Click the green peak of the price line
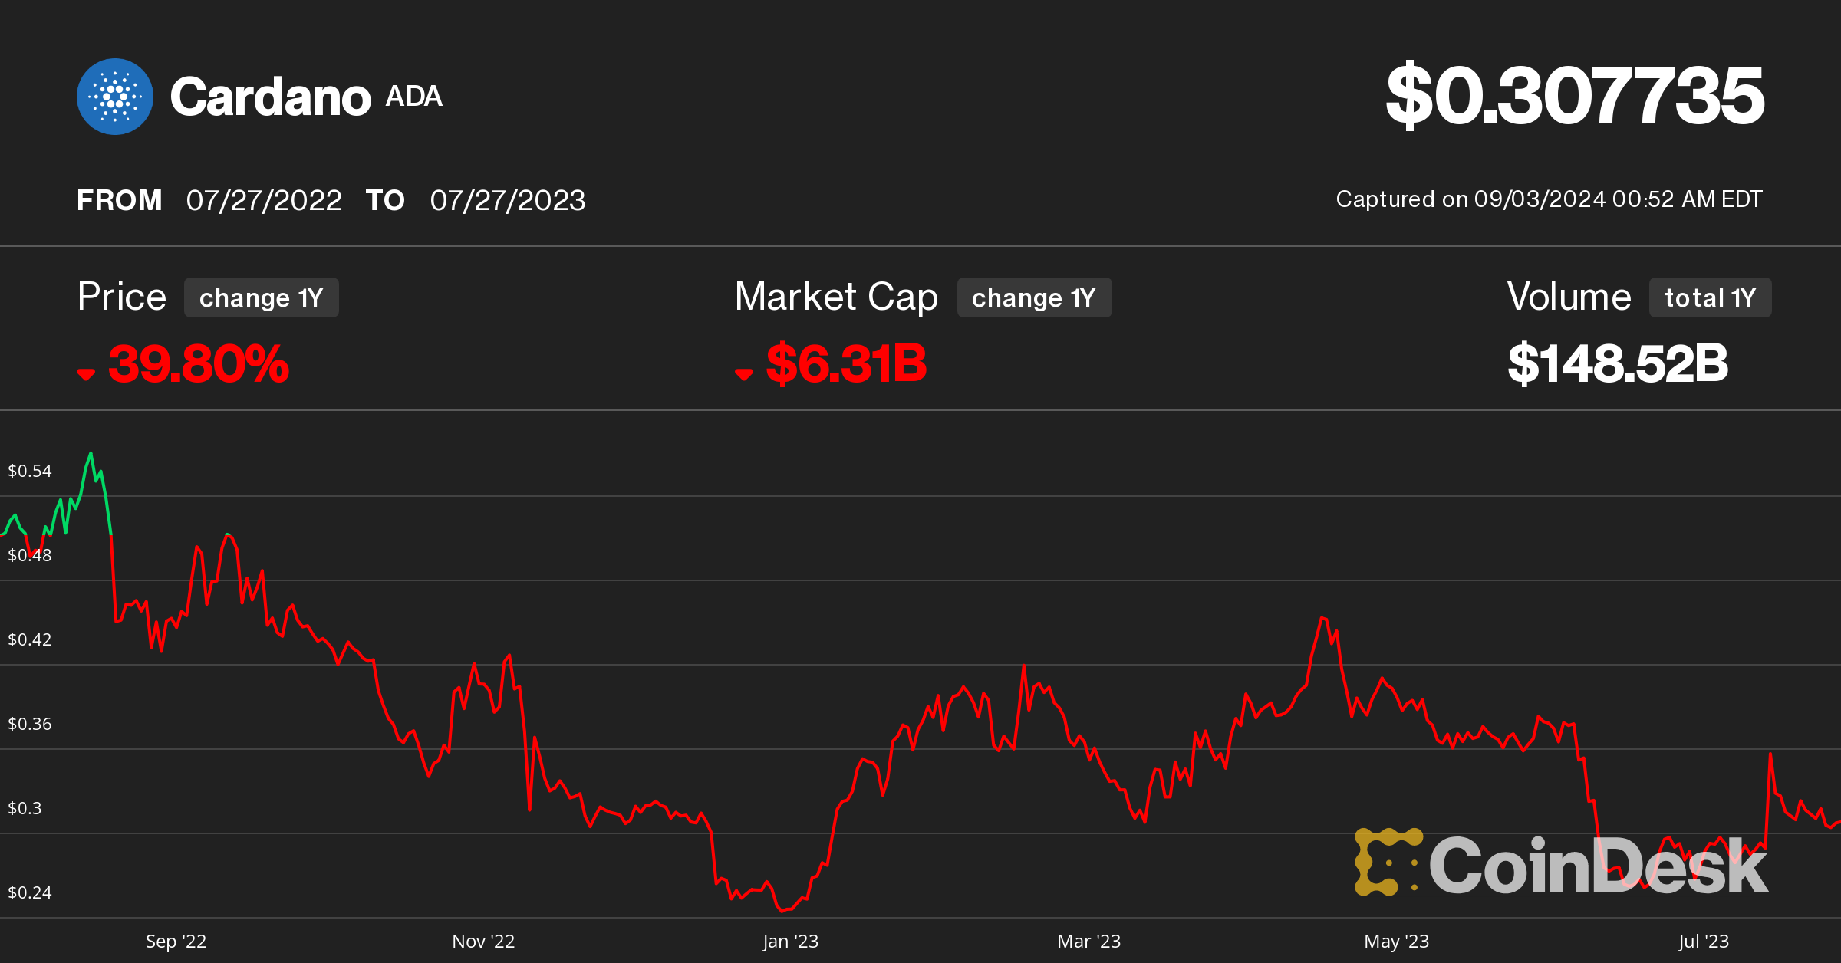 tap(91, 454)
